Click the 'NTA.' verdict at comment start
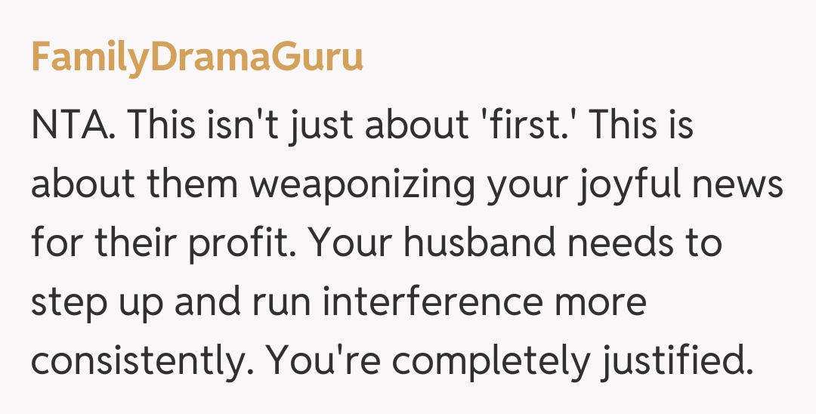816x414 pixels. 74,125
